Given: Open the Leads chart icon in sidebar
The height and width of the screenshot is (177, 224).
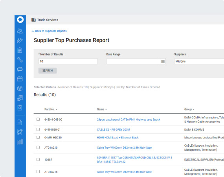Looking at the screenshot, I should (x=20, y=41).
